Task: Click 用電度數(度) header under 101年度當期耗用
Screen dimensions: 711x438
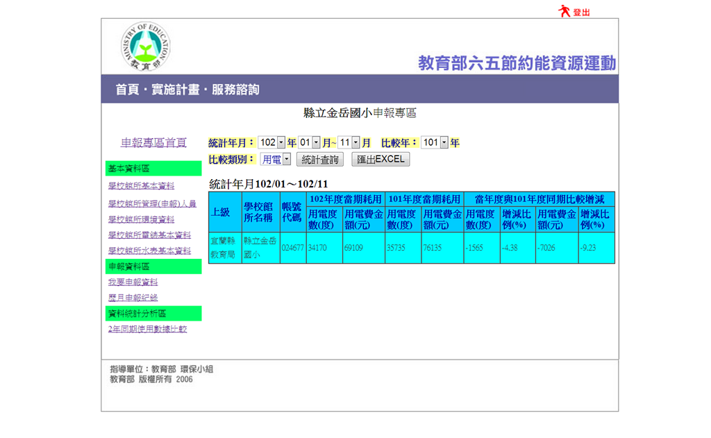Action: pos(403,219)
